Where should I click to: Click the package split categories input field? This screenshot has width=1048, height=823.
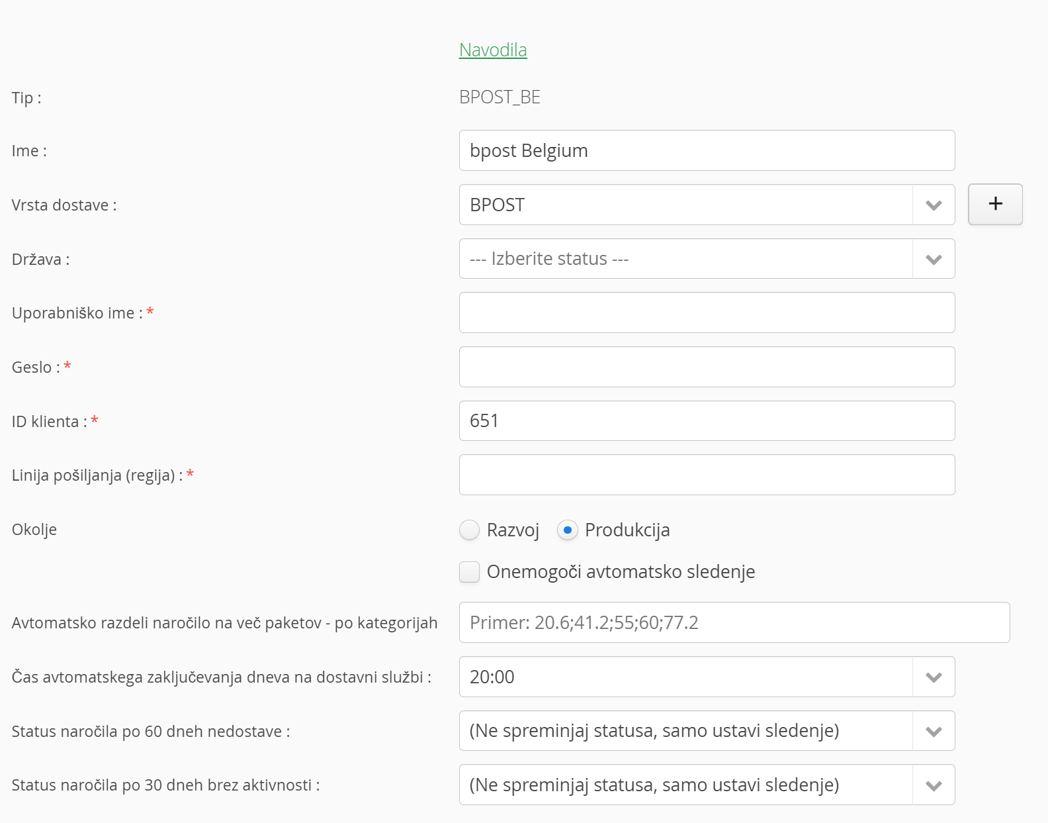734,622
